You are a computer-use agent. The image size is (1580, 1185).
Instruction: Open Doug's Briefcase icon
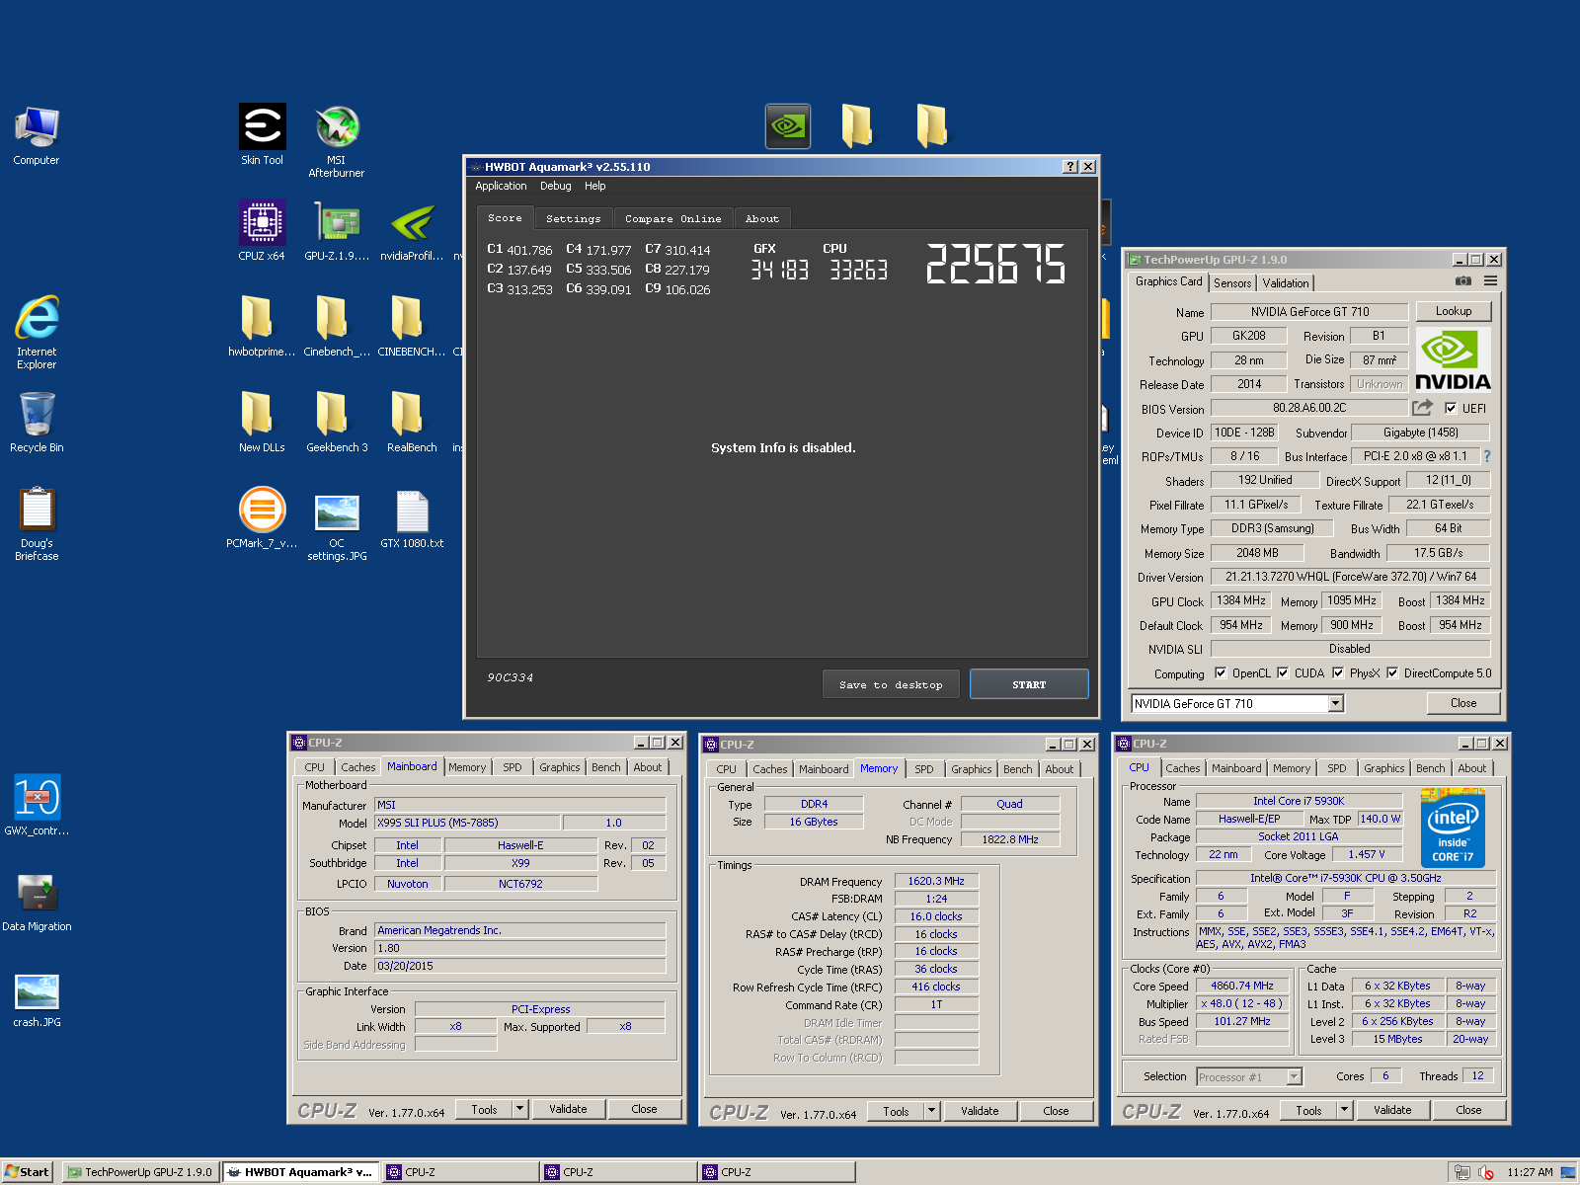[37, 523]
